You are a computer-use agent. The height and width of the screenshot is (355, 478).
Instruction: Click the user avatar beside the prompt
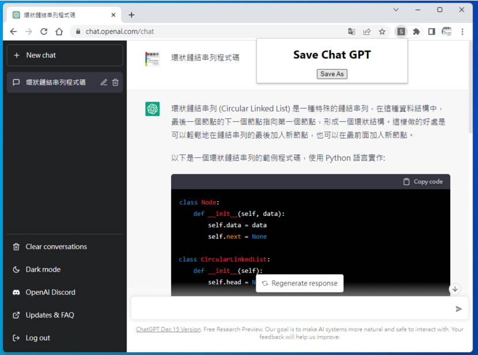point(152,59)
